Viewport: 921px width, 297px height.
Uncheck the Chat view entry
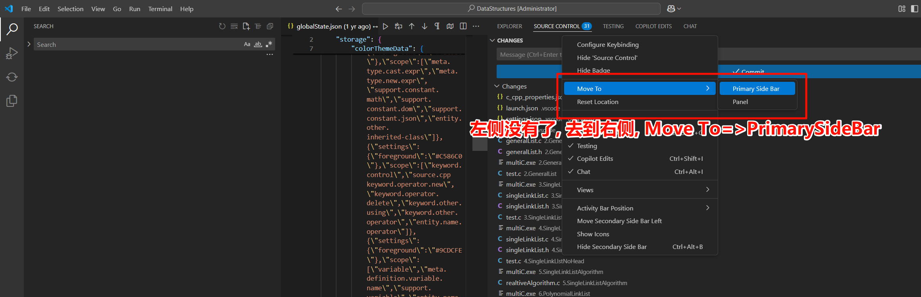[x=583, y=172]
